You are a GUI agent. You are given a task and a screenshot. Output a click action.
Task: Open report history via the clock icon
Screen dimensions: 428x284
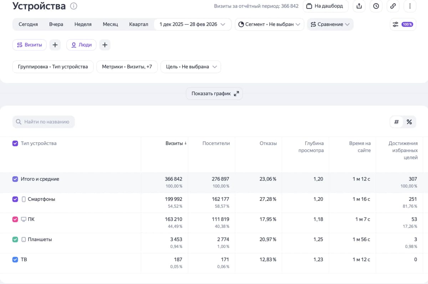click(376, 6)
